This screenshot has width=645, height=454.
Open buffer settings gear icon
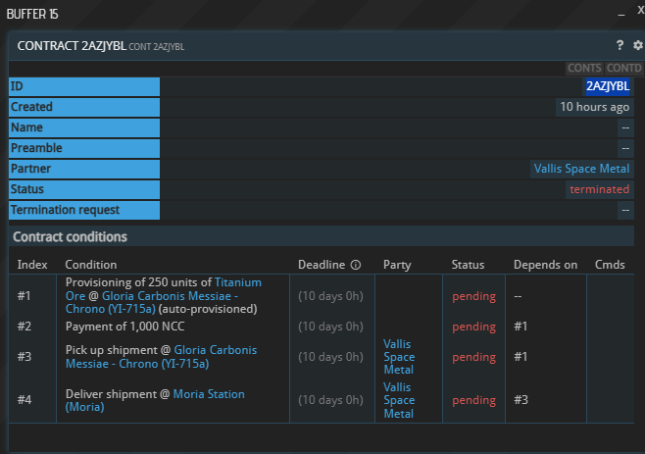tap(637, 45)
